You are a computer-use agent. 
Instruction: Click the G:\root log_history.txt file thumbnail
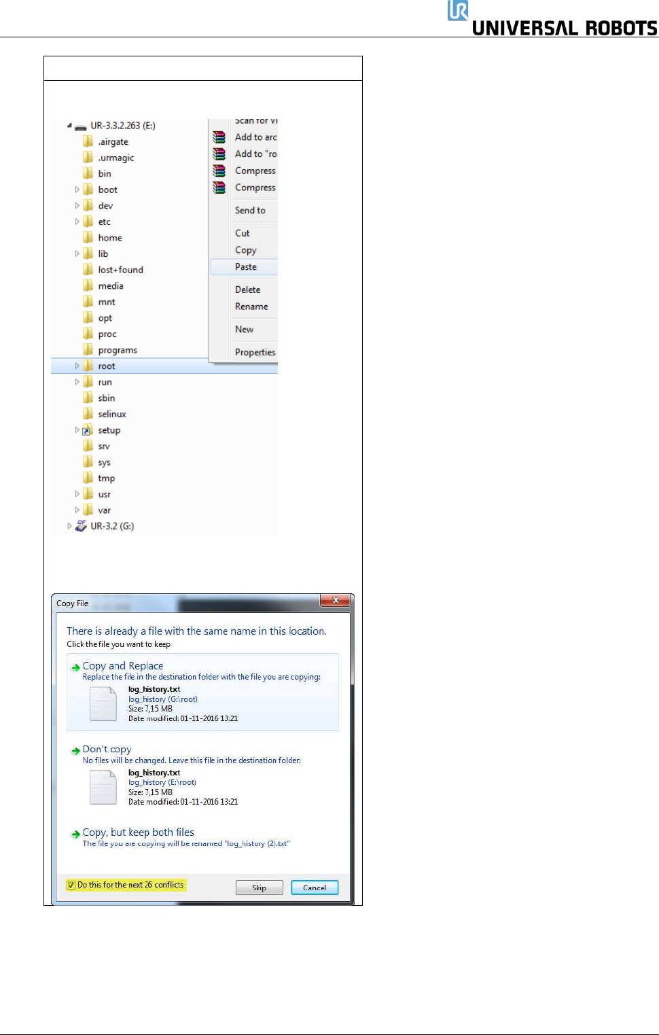103,703
